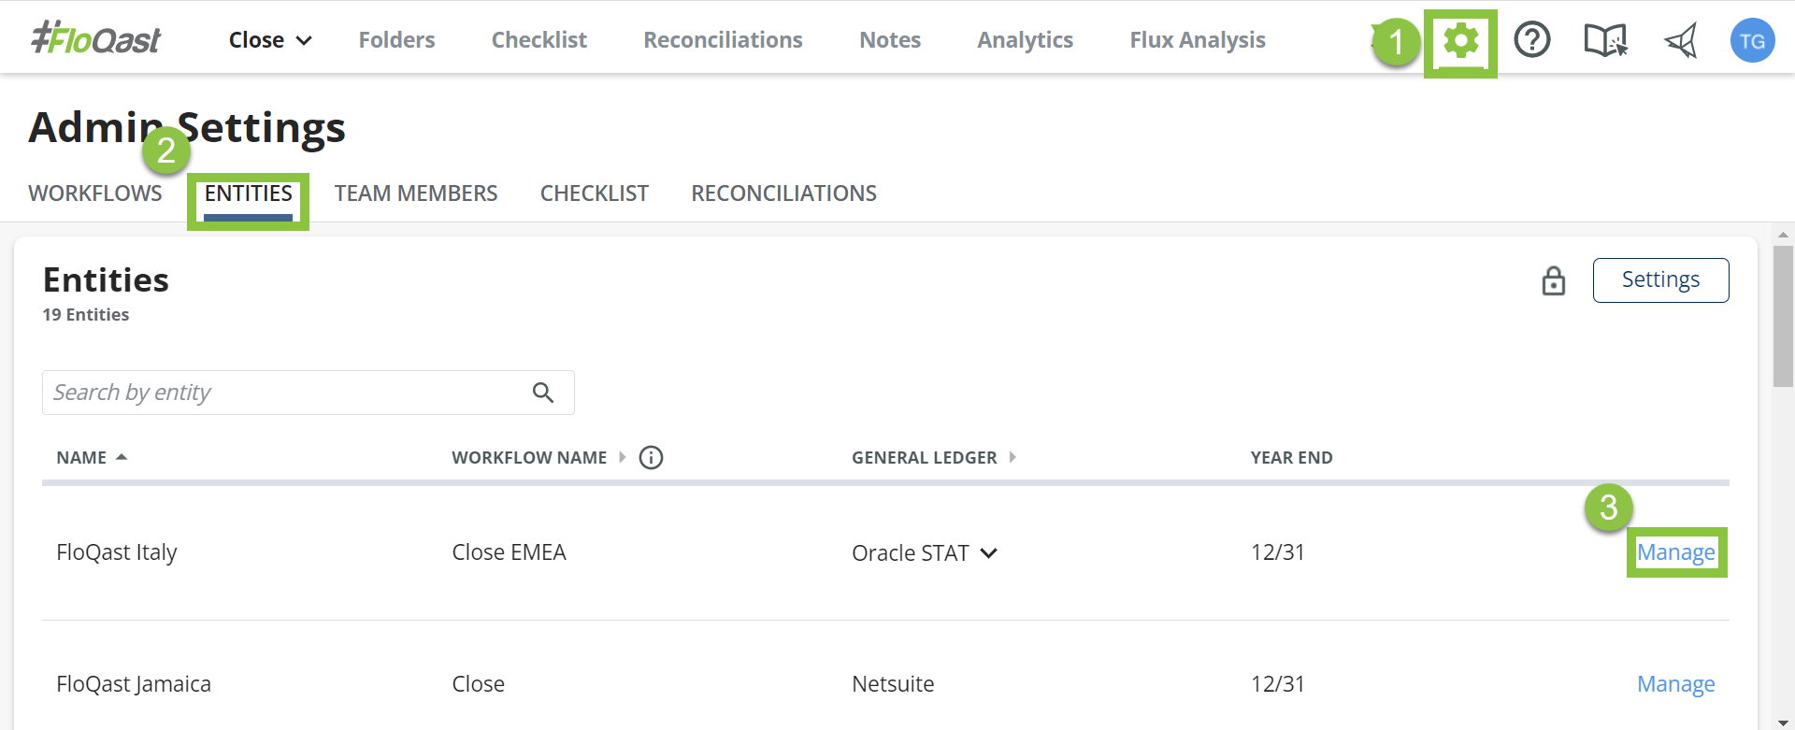The width and height of the screenshot is (1795, 730).
Task: Open the help question mark icon
Action: click(1532, 40)
